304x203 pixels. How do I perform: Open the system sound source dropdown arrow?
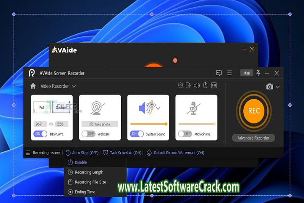click(x=158, y=108)
